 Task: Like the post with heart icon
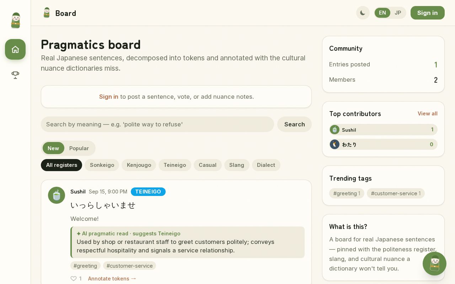[74, 279]
